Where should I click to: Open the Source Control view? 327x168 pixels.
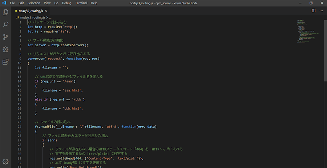[5, 37]
